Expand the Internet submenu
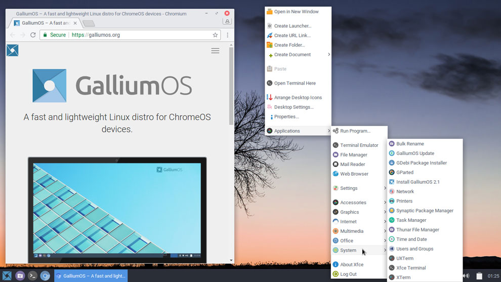The height and width of the screenshot is (282, 501). (x=359, y=222)
